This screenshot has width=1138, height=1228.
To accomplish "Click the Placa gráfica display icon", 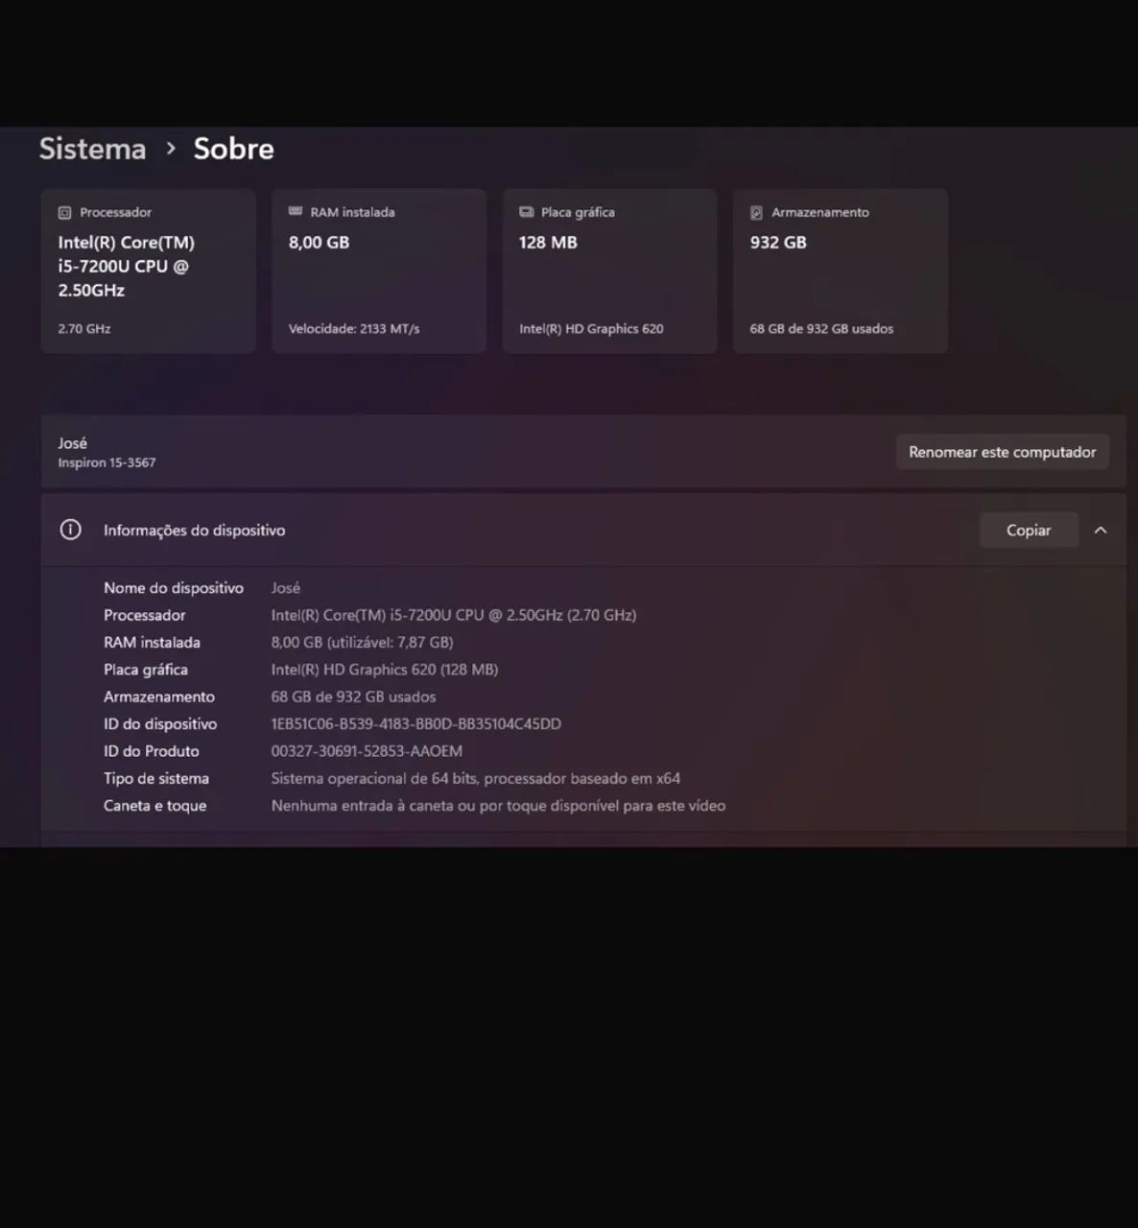I will (x=526, y=212).
